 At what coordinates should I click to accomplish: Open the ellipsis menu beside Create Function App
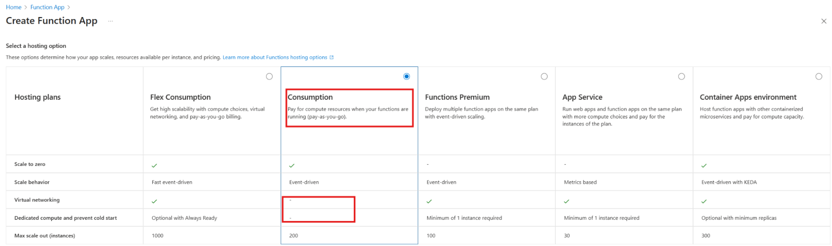(x=110, y=21)
